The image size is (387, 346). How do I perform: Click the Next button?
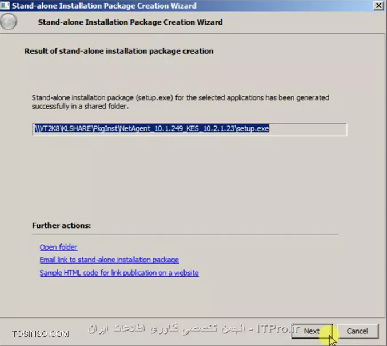tap(312, 331)
